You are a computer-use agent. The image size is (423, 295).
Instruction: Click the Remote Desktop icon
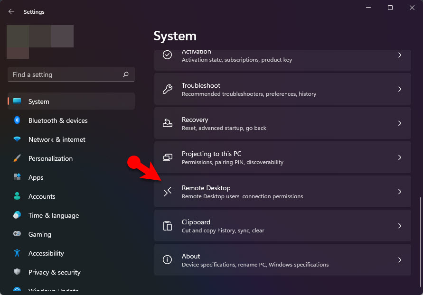tap(167, 192)
